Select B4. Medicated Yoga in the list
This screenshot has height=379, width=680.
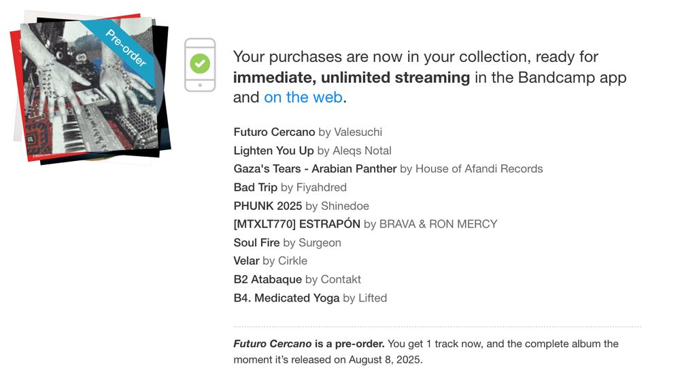[x=286, y=297]
